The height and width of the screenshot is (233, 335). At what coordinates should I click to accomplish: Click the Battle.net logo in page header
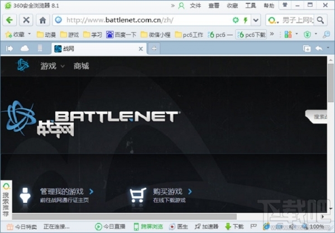click(23, 65)
